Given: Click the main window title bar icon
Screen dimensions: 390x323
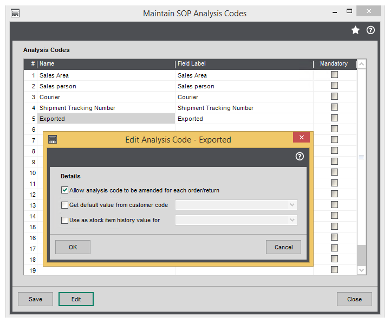Looking at the screenshot, I should tap(15, 13).
